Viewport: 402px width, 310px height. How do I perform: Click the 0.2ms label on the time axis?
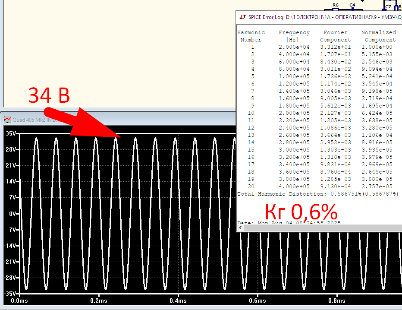[x=99, y=301]
